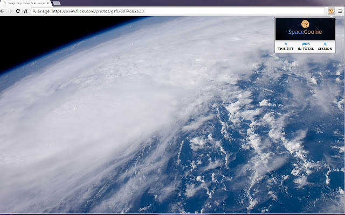Image resolution: width=345 pixels, height=215 pixels.
Task: Open a new tab with the blank tab button
Action: click(x=57, y=3)
